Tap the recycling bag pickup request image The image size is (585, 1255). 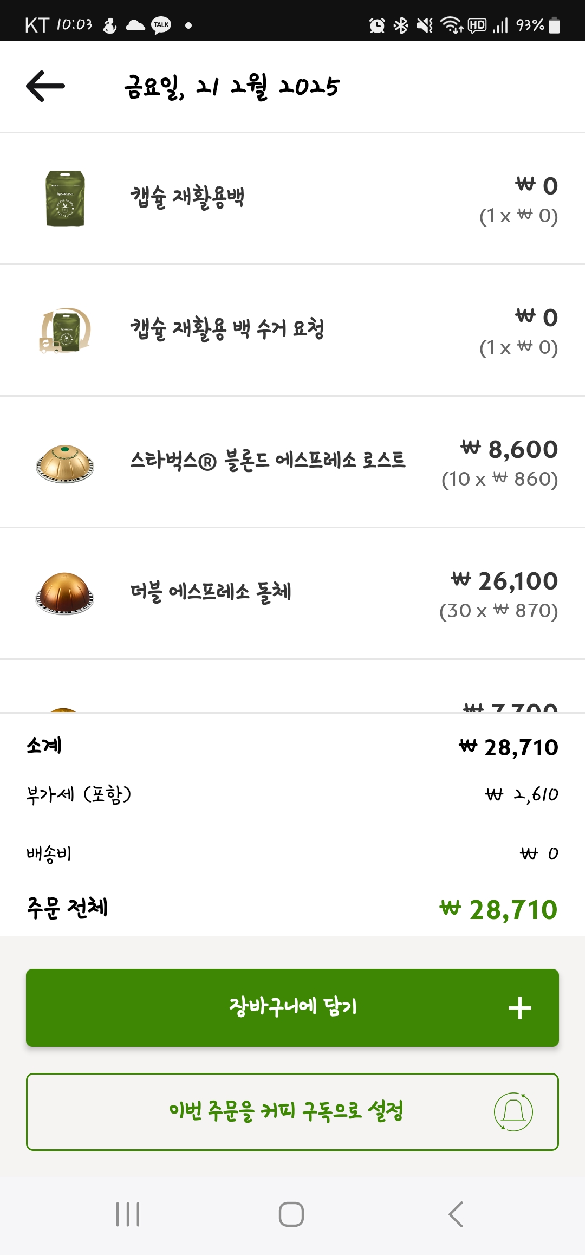tap(65, 330)
